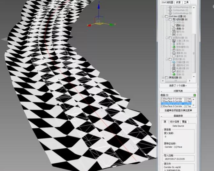Select the 路标 sign icon
The width and height of the screenshot is (214, 171).
pyautogui.click(x=174, y=50)
